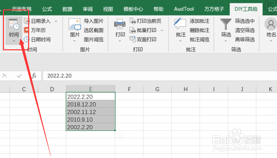This screenshot has height=158, width=277.
Task: Open the 方方格子 tab
Action: click(x=214, y=9)
